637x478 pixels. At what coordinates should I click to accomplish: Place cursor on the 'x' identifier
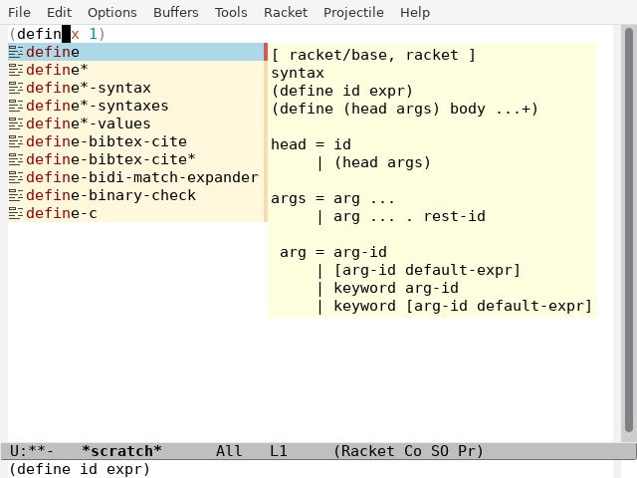76,34
